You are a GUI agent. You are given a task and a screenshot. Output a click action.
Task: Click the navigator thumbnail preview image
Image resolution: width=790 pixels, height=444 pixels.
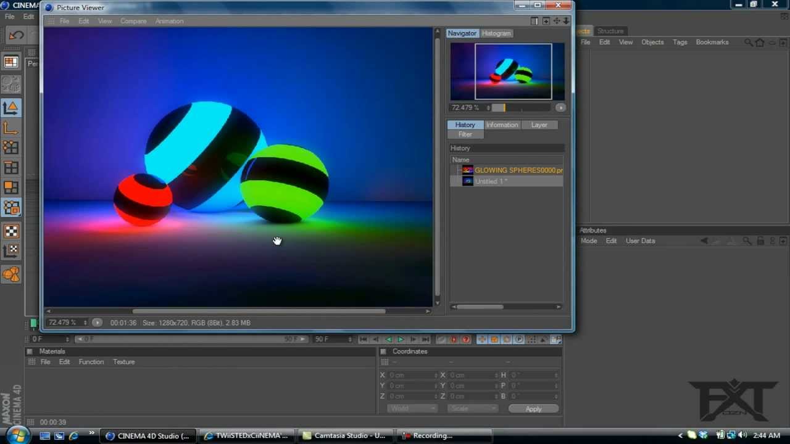(x=507, y=71)
